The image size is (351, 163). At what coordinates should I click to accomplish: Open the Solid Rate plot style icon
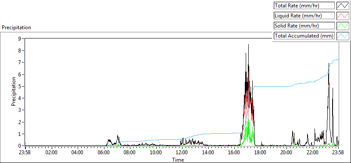pyautogui.click(x=343, y=25)
